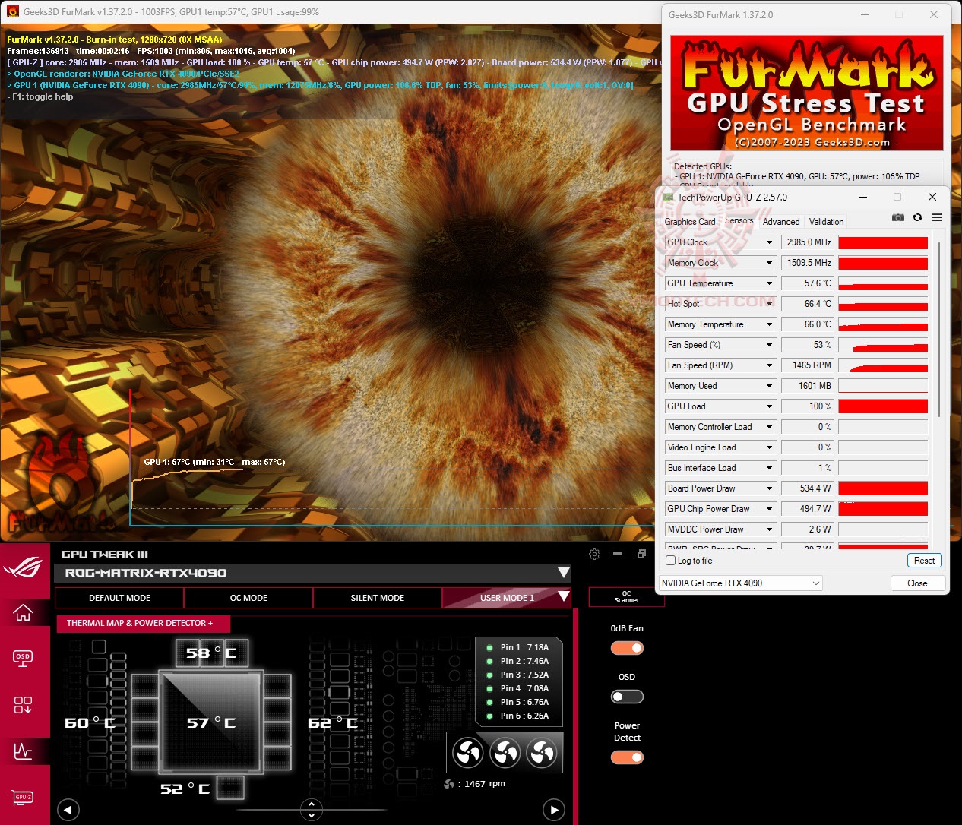Screen dimensions: 962x825
Task: Restore the GPU Tweak III window size
Action: [641, 554]
